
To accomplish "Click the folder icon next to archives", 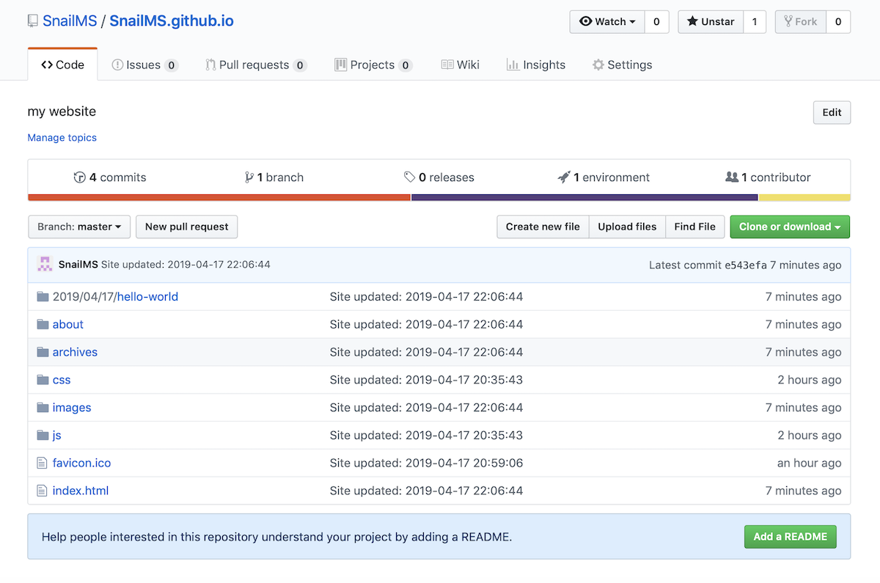I will [43, 352].
